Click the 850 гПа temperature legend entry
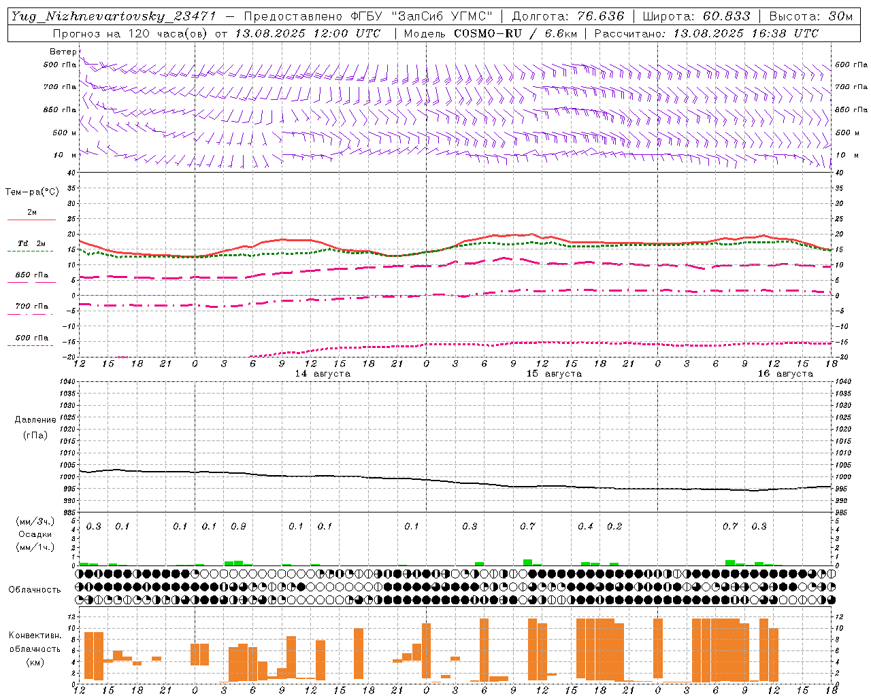The height and width of the screenshot is (696, 871). [x=31, y=275]
